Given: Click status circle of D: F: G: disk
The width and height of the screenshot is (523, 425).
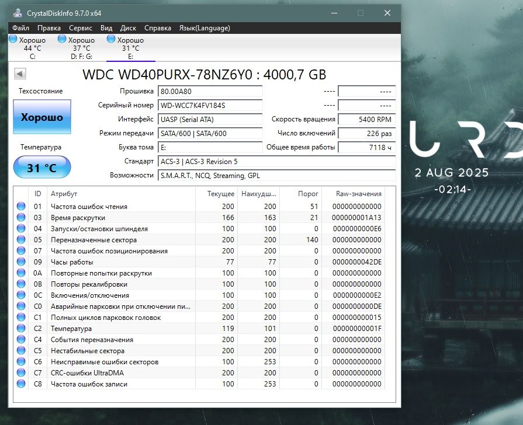Looking at the screenshot, I should point(62,39).
